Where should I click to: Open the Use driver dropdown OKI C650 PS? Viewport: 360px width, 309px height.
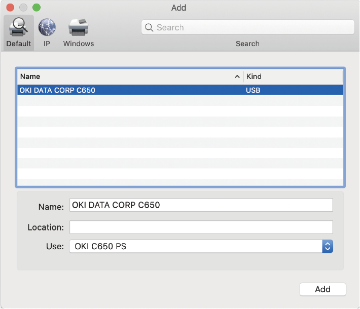[x=195, y=247]
